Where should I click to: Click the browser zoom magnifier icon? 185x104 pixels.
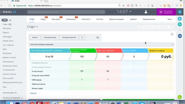tap(119, 5)
